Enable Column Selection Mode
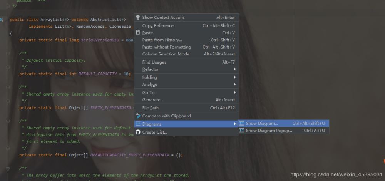This screenshot has height=181, width=385. [x=186, y=54]
